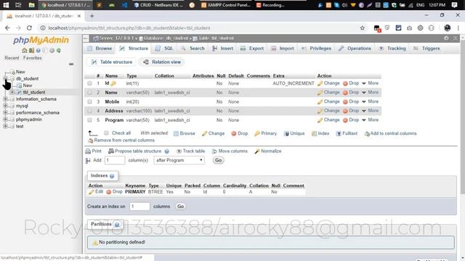Screen dimensions: 465x261
Task: Check the Program column checkbox
Action: pos(89,120)
